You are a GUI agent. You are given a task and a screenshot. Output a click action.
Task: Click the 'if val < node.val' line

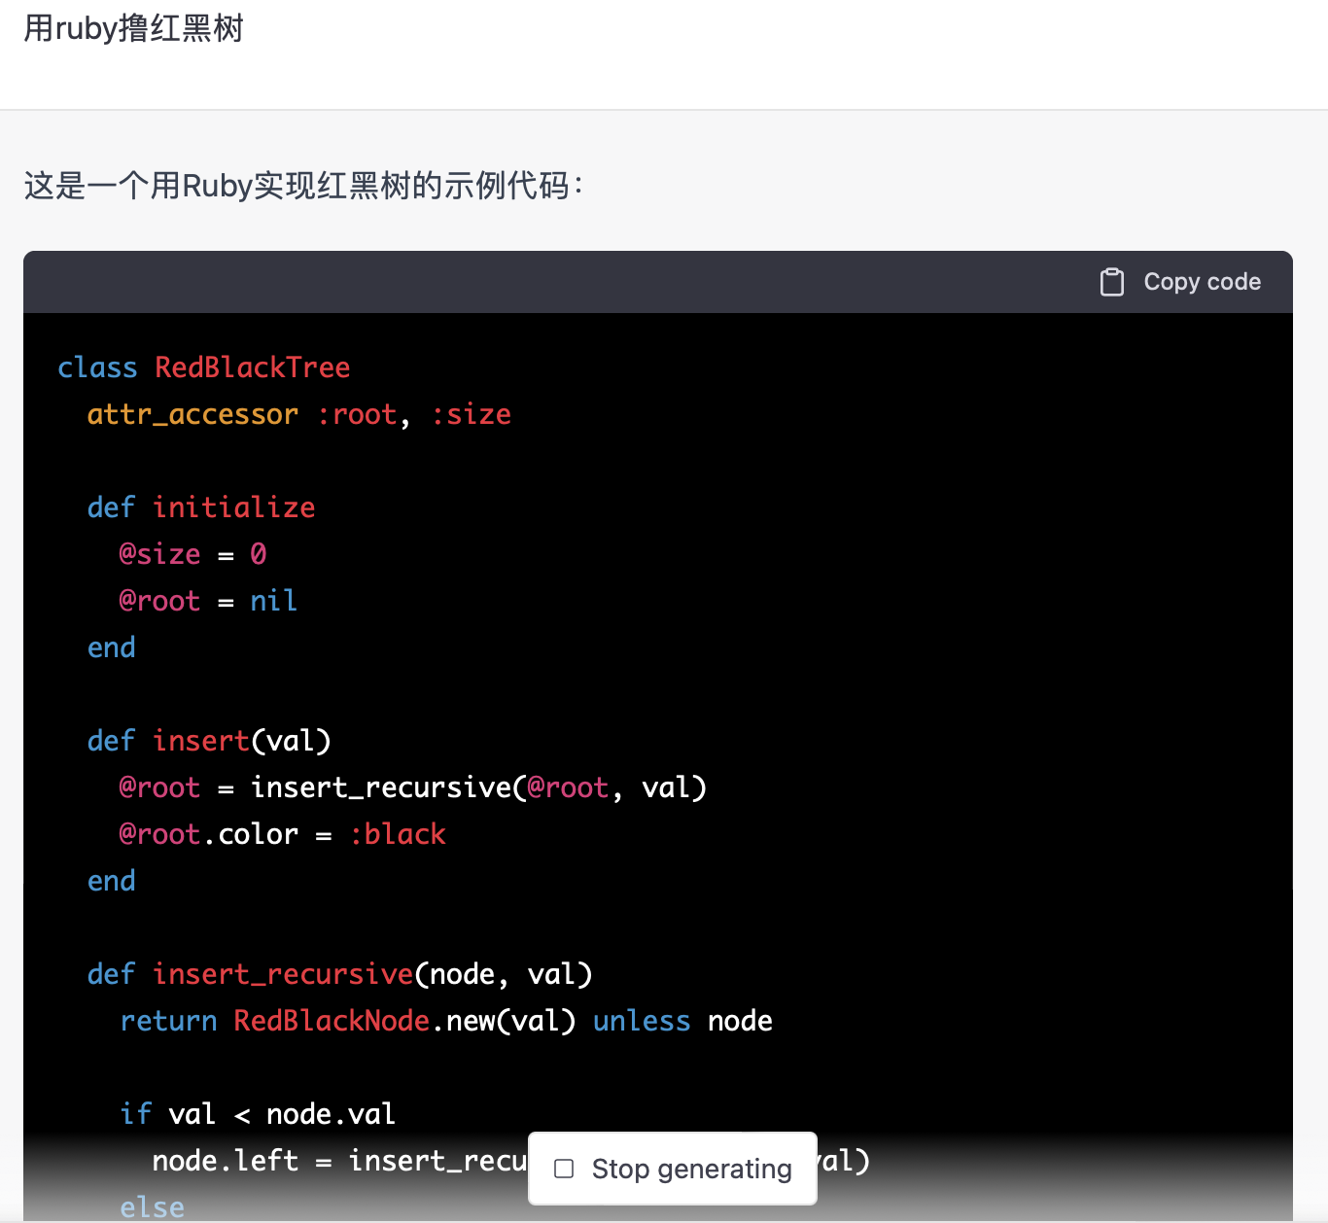coord(258,1114)
